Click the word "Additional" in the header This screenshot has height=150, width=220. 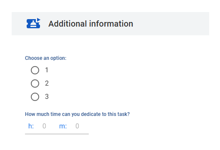pos(67,24)
